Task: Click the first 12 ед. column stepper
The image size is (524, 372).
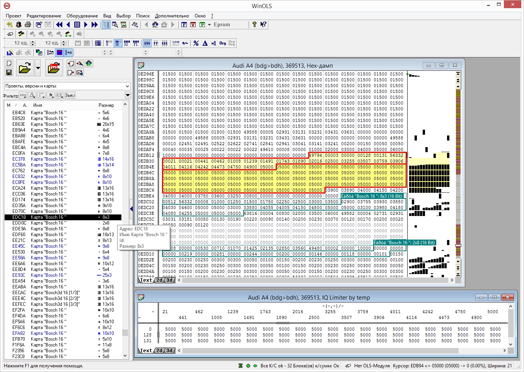Action: point(33,43)
